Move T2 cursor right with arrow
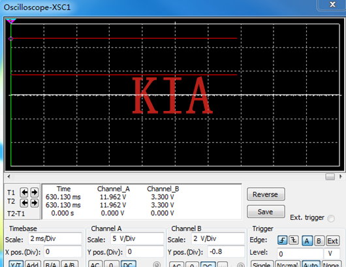Image resolution: width=346 pixels, height=267 pixels. click(34, 203)
